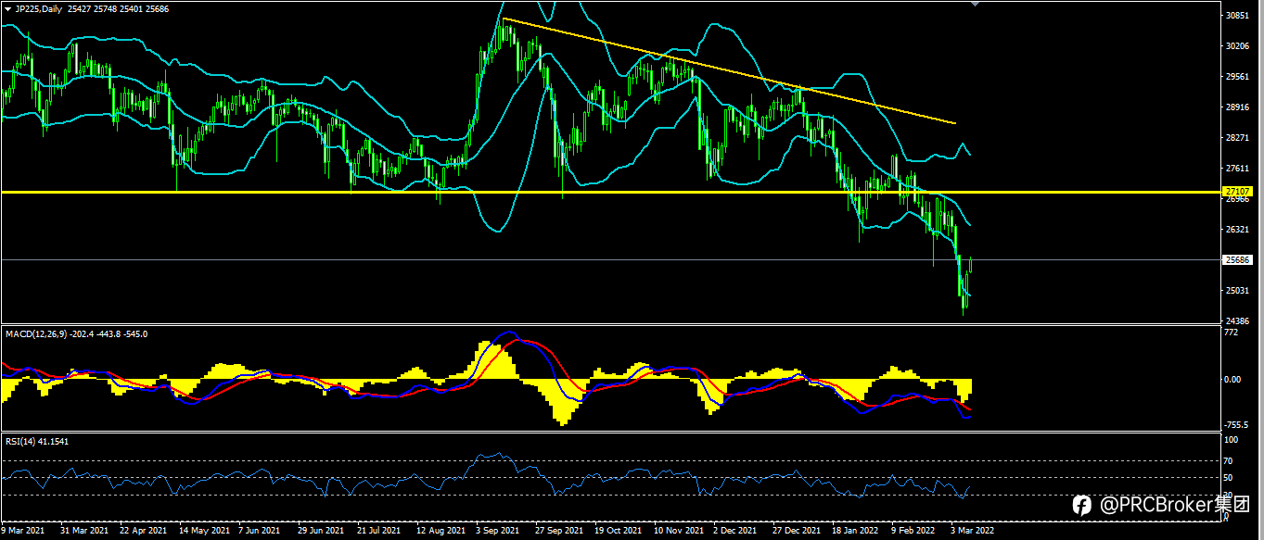Click the 19 Oct 2021 date label
Screen dimensions: 1264x540
click(x=619, y=532)
